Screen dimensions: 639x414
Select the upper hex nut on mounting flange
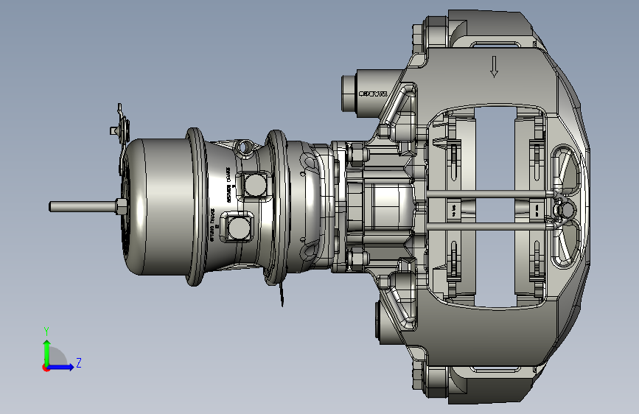coord(357,155)
